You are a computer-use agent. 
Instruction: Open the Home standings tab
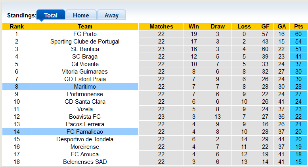click(81, 15)
